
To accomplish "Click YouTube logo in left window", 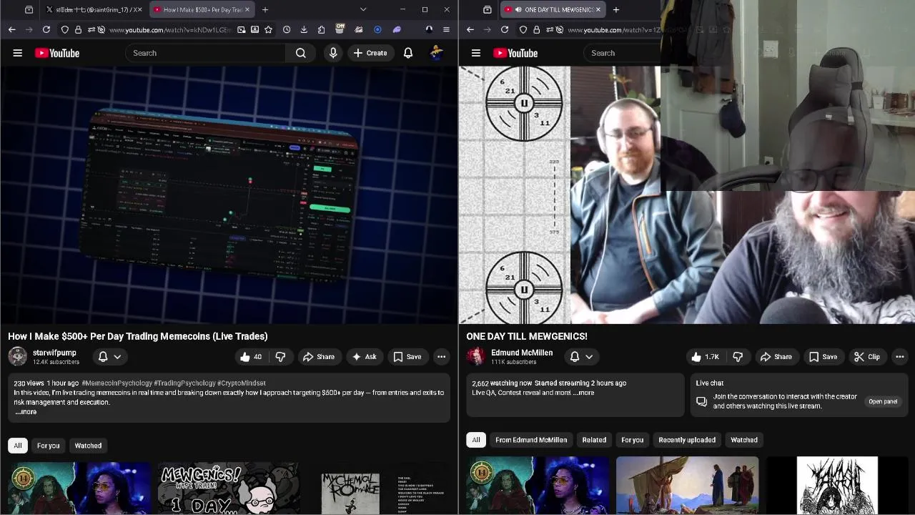I will [x=56, y=53].
